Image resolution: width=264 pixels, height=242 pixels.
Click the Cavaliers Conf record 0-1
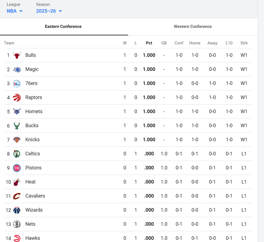tap(179, 196)
